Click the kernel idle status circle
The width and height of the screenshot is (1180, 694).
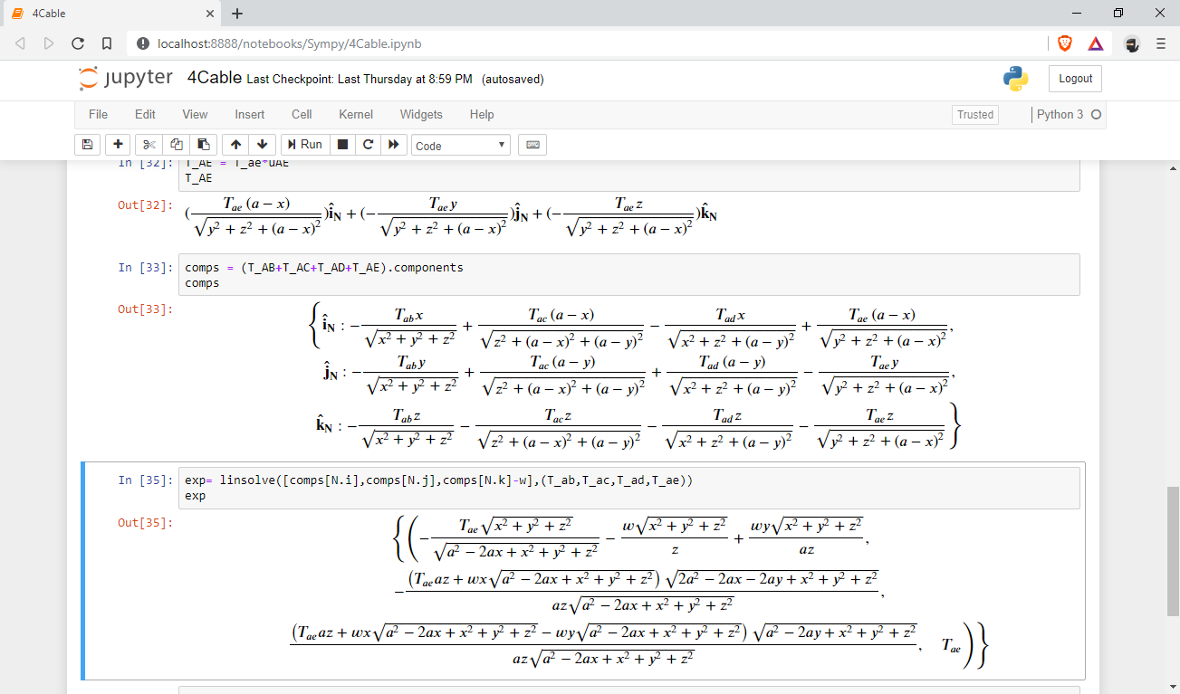tap(1096, 115)
